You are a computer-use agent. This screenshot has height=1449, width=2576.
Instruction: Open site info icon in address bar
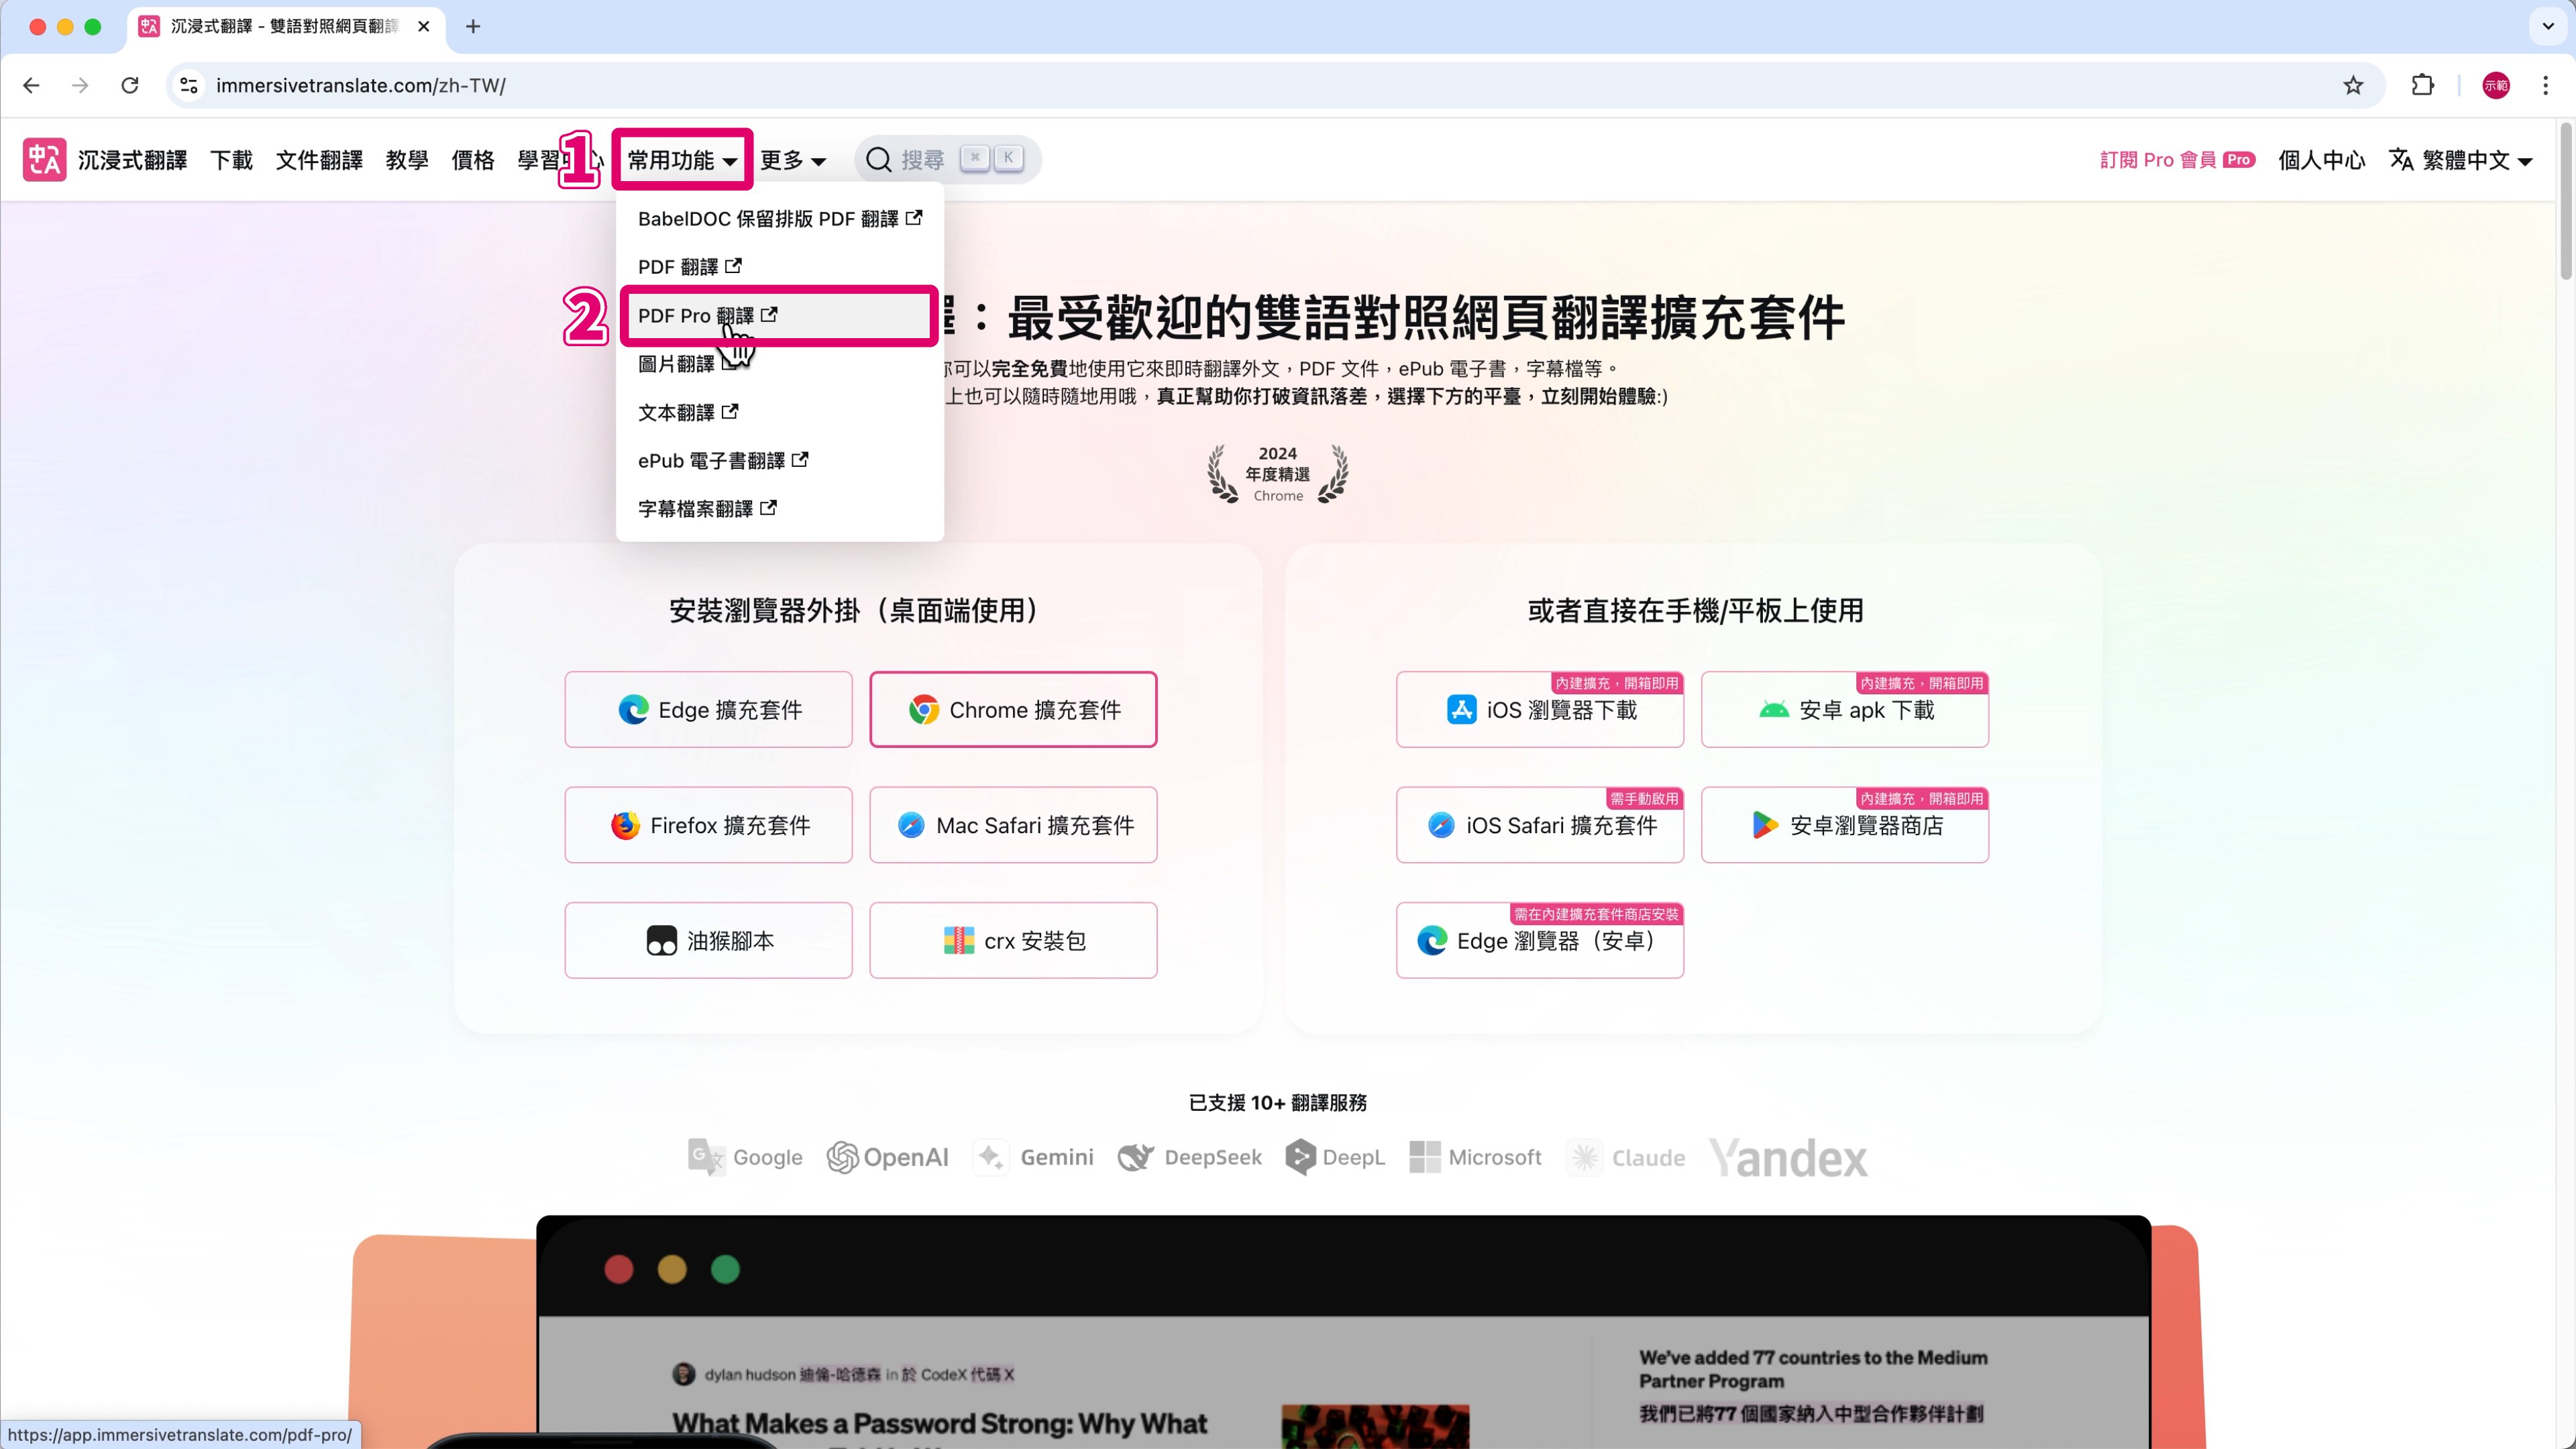coord(189,86)
